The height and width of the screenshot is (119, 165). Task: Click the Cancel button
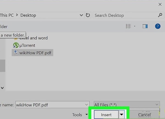click(x=144, y=115)
